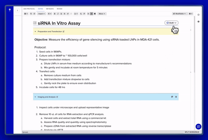
Task: Toggle the bulleted list icon
Action: 88,14
